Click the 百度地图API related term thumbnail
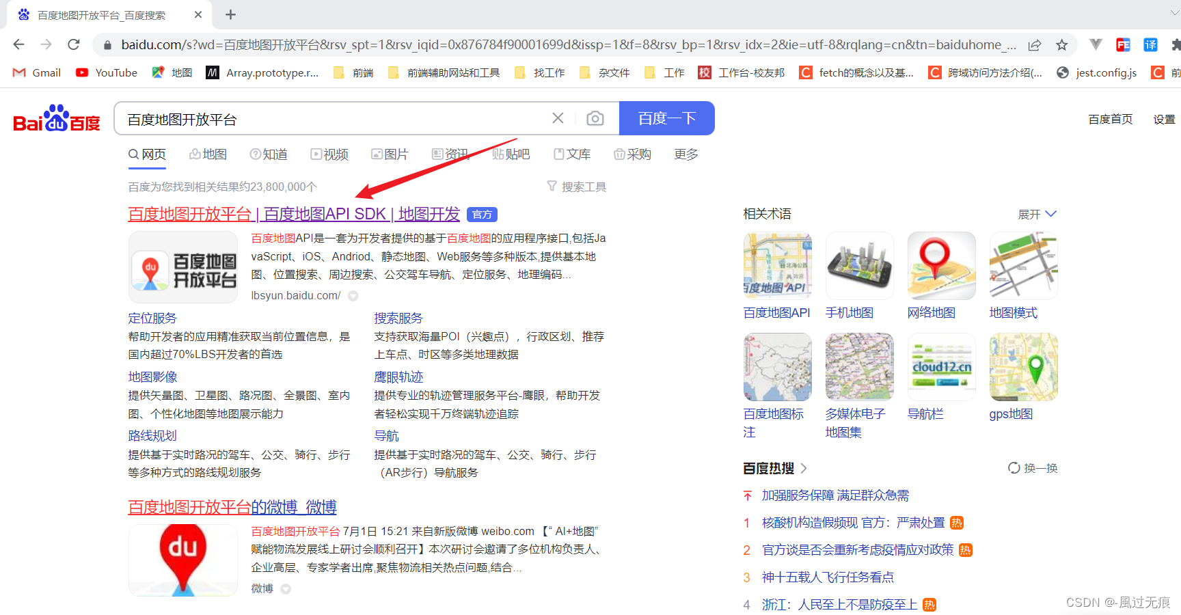The width and height of the screenshot is (1181, 615). (x=778, y=266)
